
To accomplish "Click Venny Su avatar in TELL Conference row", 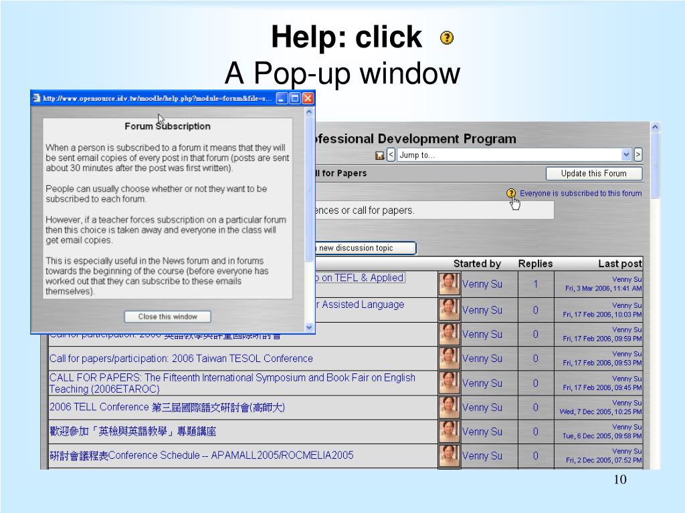I will tap(449, 407).
